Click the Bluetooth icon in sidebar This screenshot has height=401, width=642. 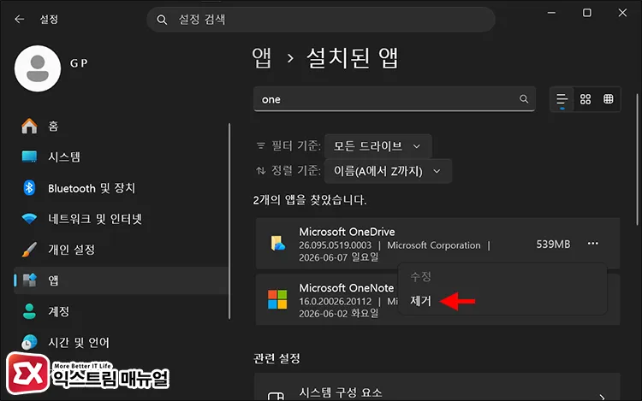click(x=29, y=188)
